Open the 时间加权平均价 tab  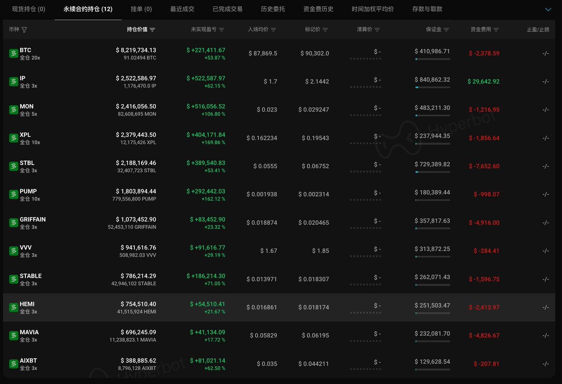point(373,9)
